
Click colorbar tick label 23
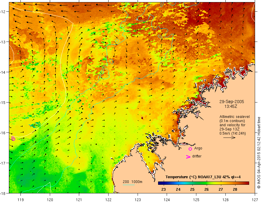164,189
